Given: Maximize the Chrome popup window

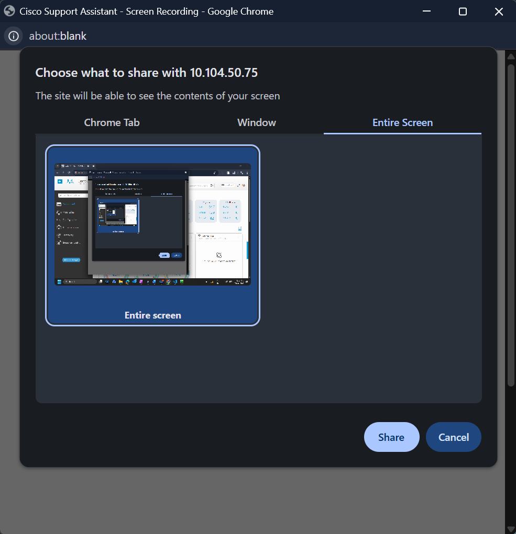Looking at the screenshot, I should tap(463, 12).
